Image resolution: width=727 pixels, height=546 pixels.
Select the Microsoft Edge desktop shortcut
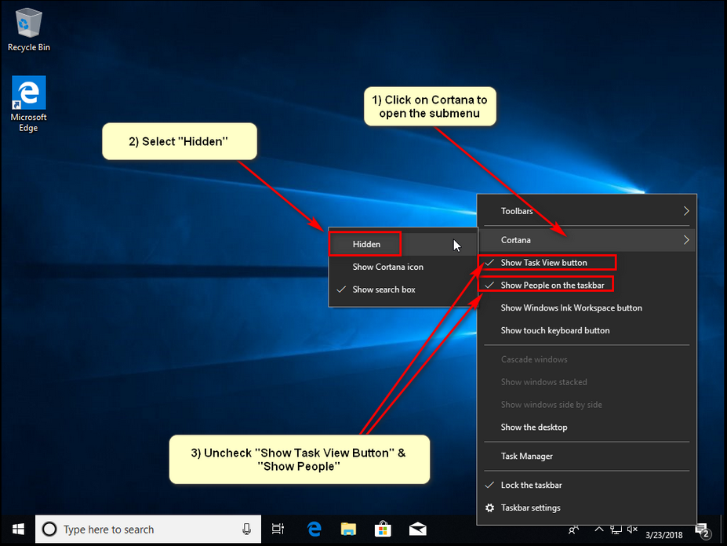(29, 104)
